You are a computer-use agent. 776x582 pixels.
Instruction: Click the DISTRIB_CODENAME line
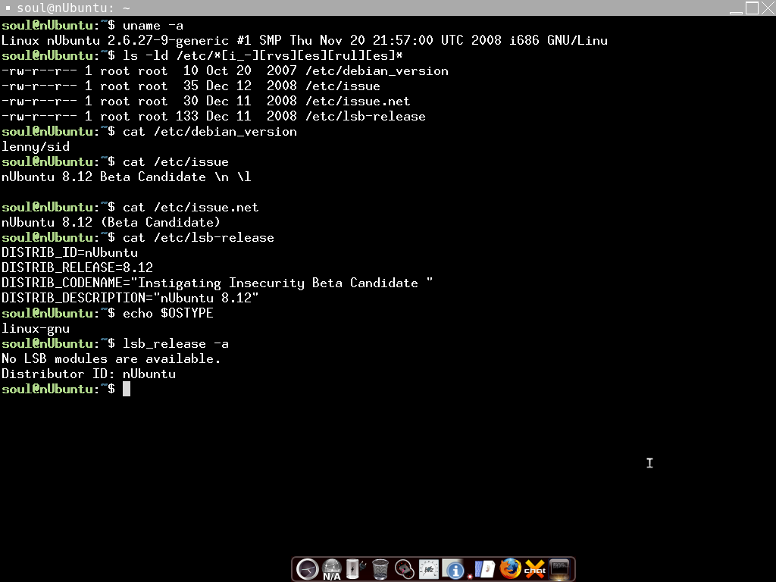coord(217,283)
